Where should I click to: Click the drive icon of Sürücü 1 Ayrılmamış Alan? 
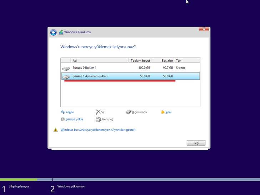point(66,76)
